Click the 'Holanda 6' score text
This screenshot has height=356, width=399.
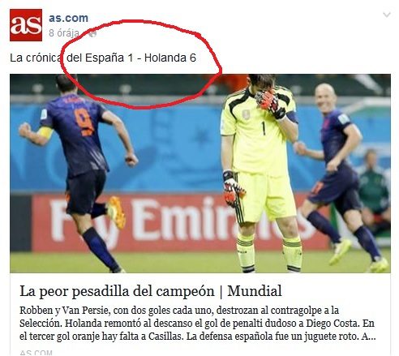[170, 58]
